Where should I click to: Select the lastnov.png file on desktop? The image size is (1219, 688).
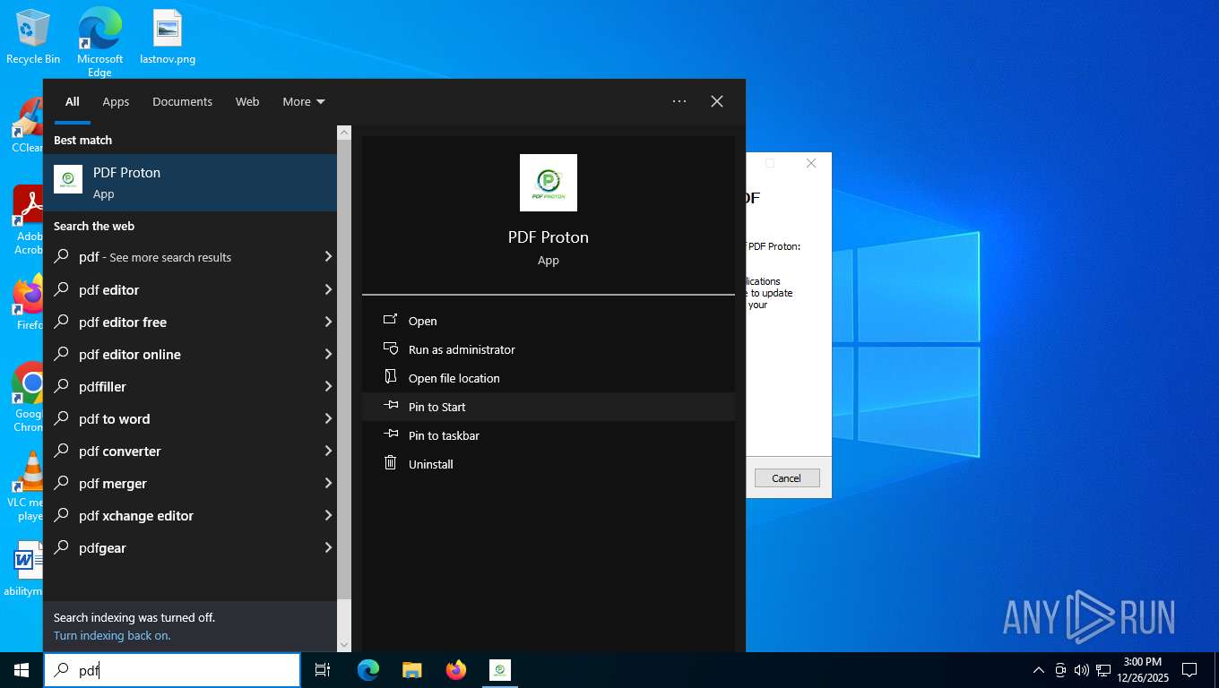click(x=168, y=38)
